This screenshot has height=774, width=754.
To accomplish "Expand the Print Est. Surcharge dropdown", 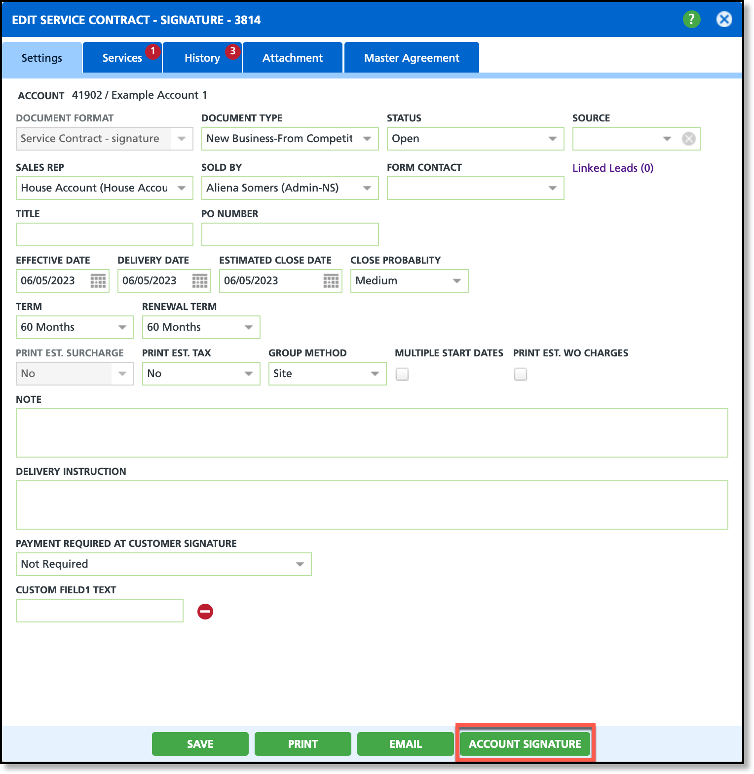I will click(x=75, y=374).
